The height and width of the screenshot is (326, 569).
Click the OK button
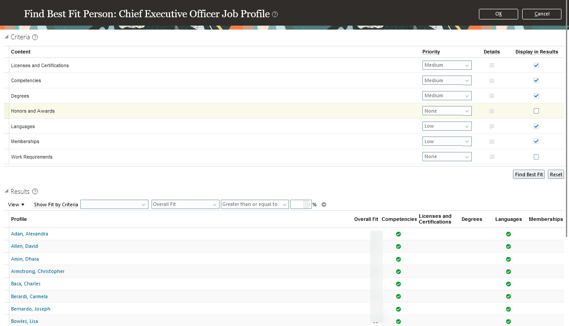click(x=498, y=14)
